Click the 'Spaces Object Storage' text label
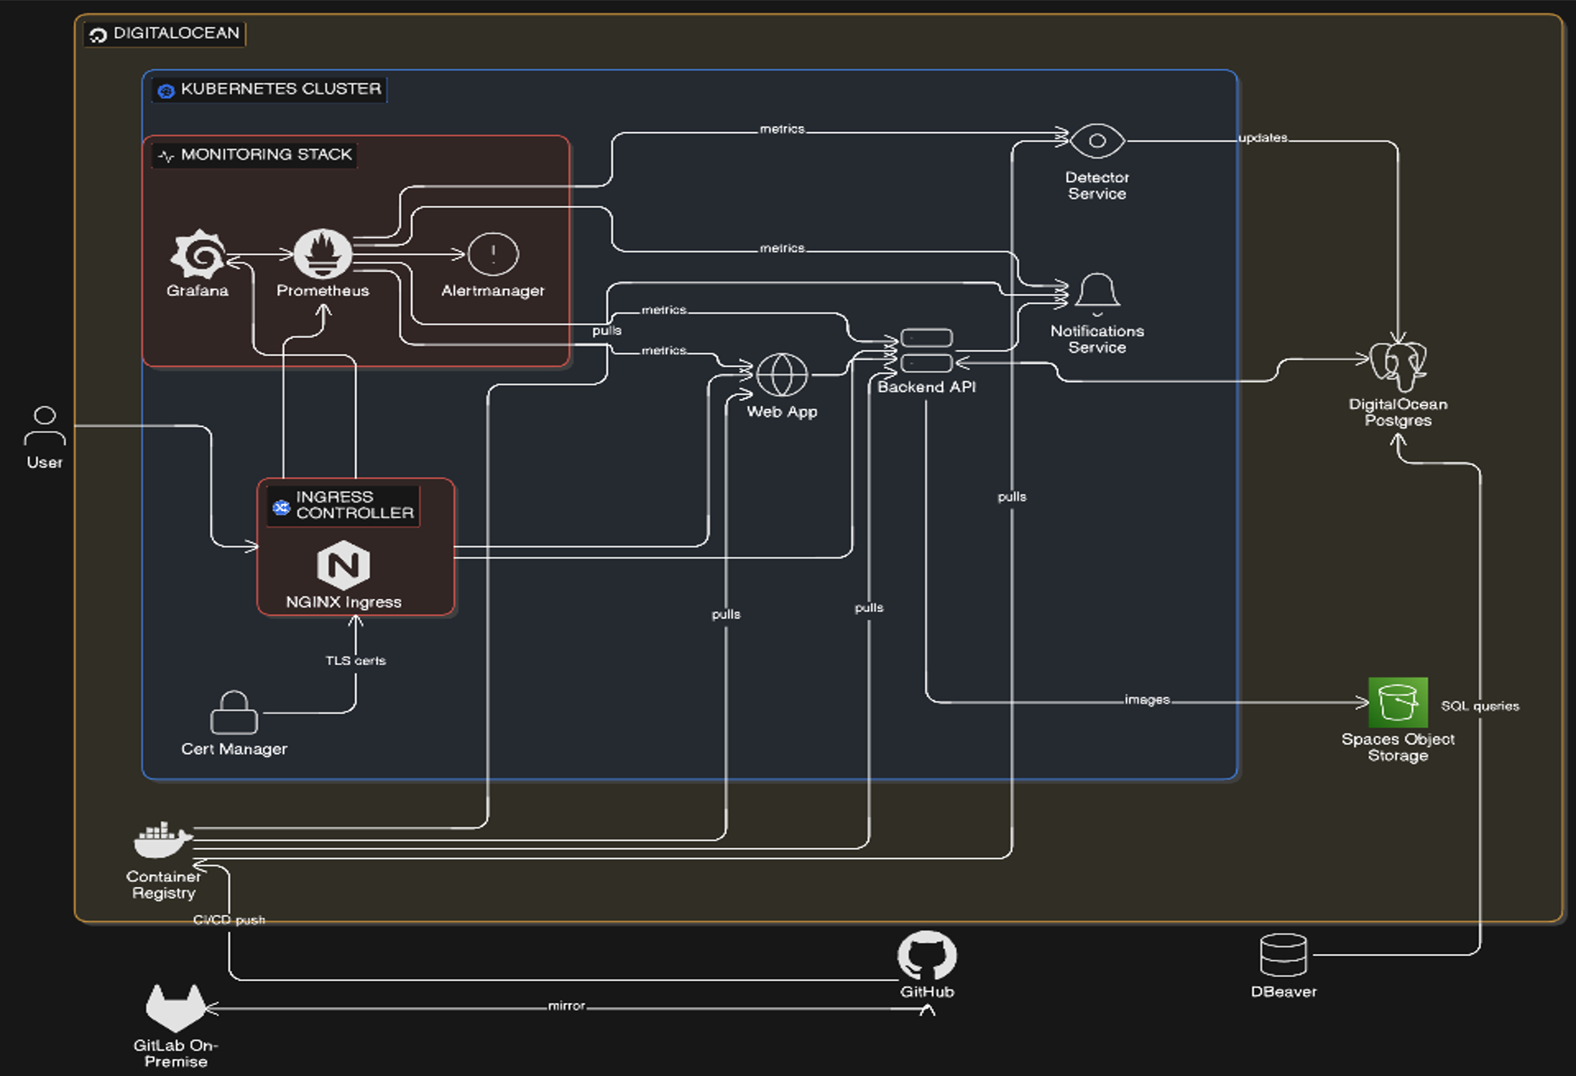This screenshot has width=1576, height=1076. point(1398,747)
